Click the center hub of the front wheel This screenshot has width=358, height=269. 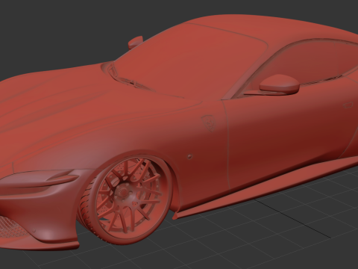(x=124, y=193)
